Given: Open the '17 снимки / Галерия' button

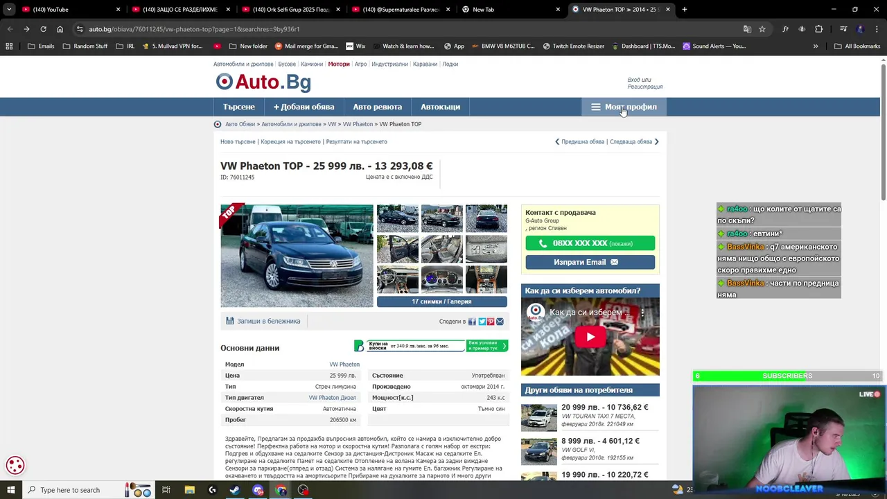Looking at the screenshot, I should click(x=441, y=301).
